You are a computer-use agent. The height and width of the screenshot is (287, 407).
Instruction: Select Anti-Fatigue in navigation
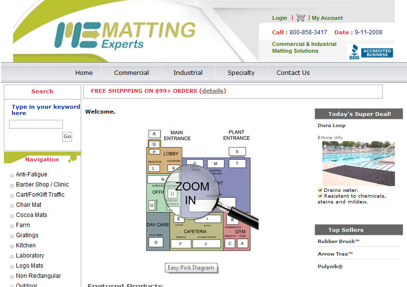pyautogui.click(x=31, y=174)
